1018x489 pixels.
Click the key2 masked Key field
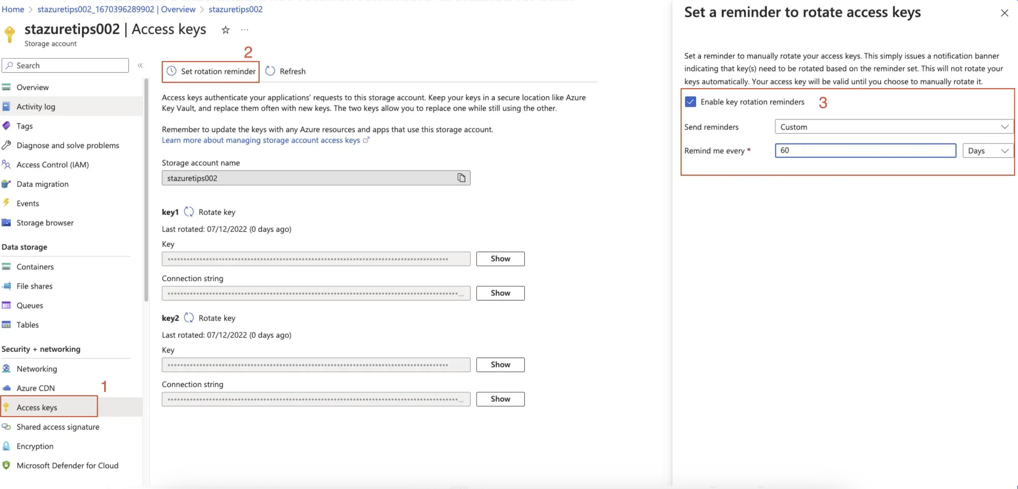coord(316,364)
